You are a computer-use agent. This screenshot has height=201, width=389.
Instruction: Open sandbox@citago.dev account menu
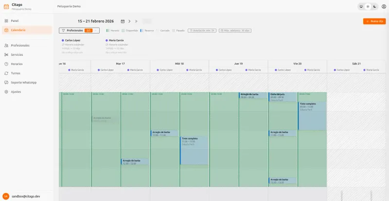click(25, 196)
